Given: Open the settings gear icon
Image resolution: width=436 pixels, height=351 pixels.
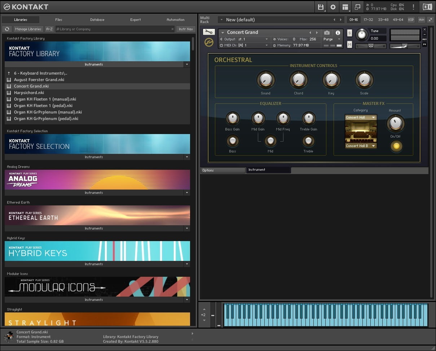Looking at the screenshot, I should 333,7.
